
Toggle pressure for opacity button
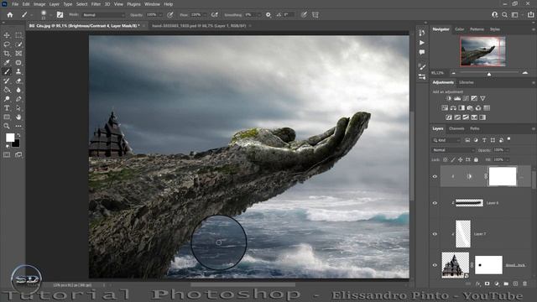tap(170, 15)
